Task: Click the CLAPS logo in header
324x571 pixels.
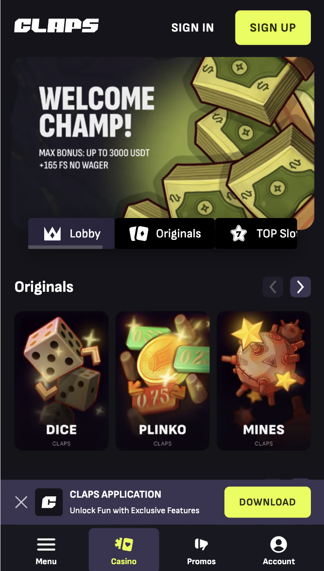Action: [56, 26]
